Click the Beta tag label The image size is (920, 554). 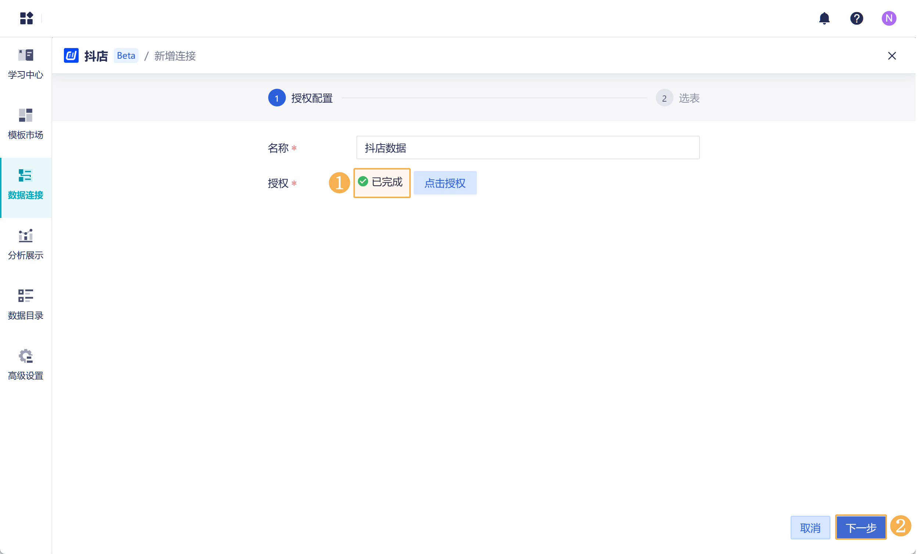click(126, 55)
